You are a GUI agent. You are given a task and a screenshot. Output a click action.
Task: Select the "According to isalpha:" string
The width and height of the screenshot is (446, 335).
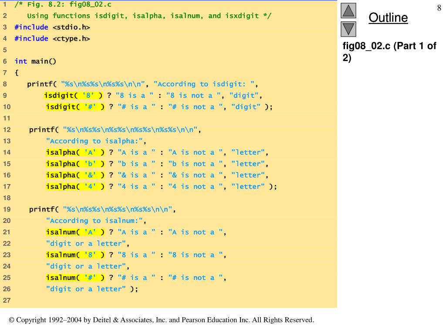94,141
